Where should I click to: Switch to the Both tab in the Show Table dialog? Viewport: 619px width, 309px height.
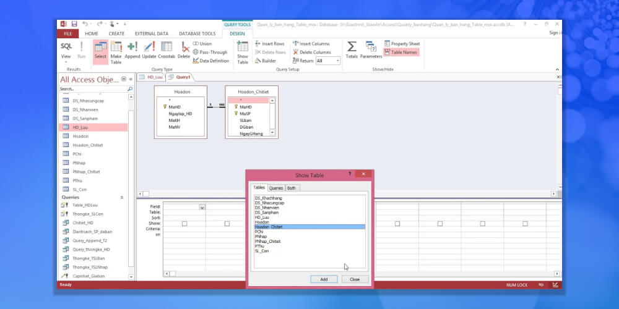click(292, 188)
